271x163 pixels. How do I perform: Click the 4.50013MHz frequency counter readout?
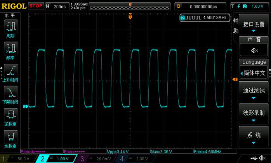click(205, 18)
